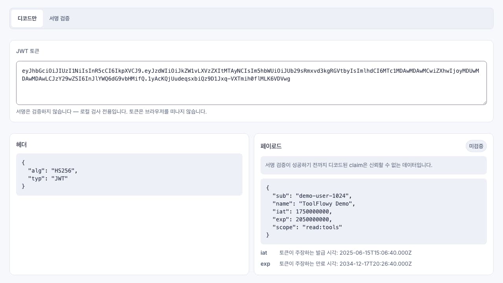The image size is (503, 283).
Task: Click the exp expiry time 2034-12-17T20:26:40.000Z
Action: tap(375, 264)
